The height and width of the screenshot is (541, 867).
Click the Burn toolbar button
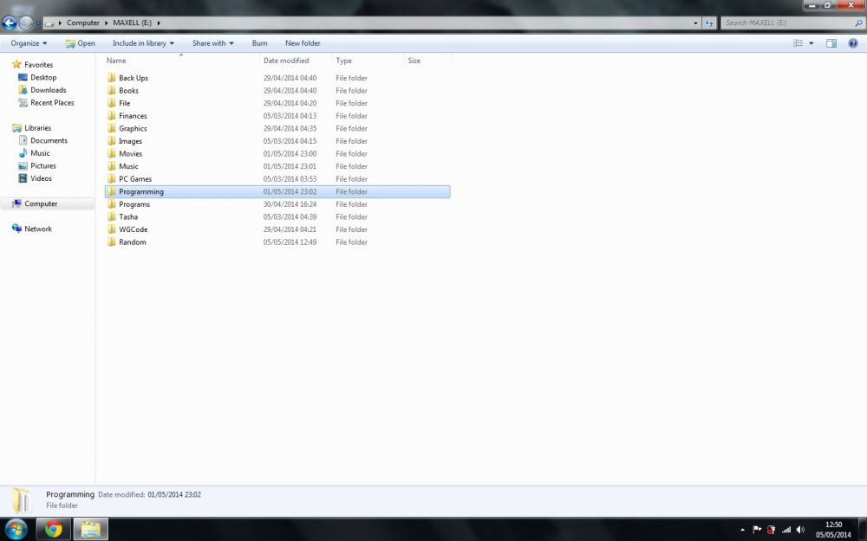click(x=259, y=43)
